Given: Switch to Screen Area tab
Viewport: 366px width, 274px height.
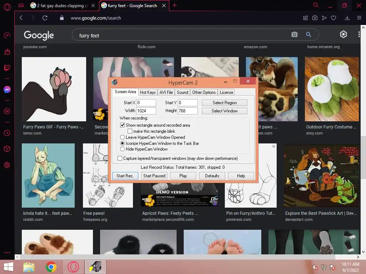Looking at the screenshot, I should tap(125, 92).
